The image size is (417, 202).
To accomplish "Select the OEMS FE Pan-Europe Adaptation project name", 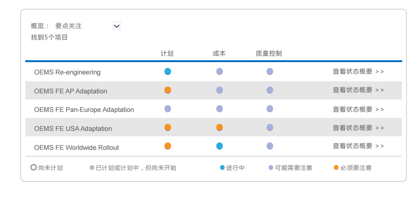I will click(84, 110).
